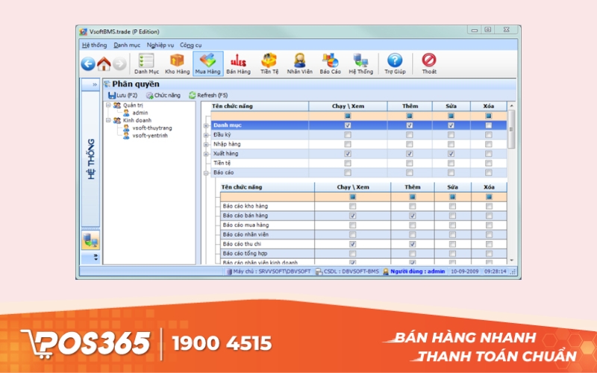Screen dimensions: 597x373
Task: Open the Trợ Giúp help icon
Action: (x=395, y=63)
